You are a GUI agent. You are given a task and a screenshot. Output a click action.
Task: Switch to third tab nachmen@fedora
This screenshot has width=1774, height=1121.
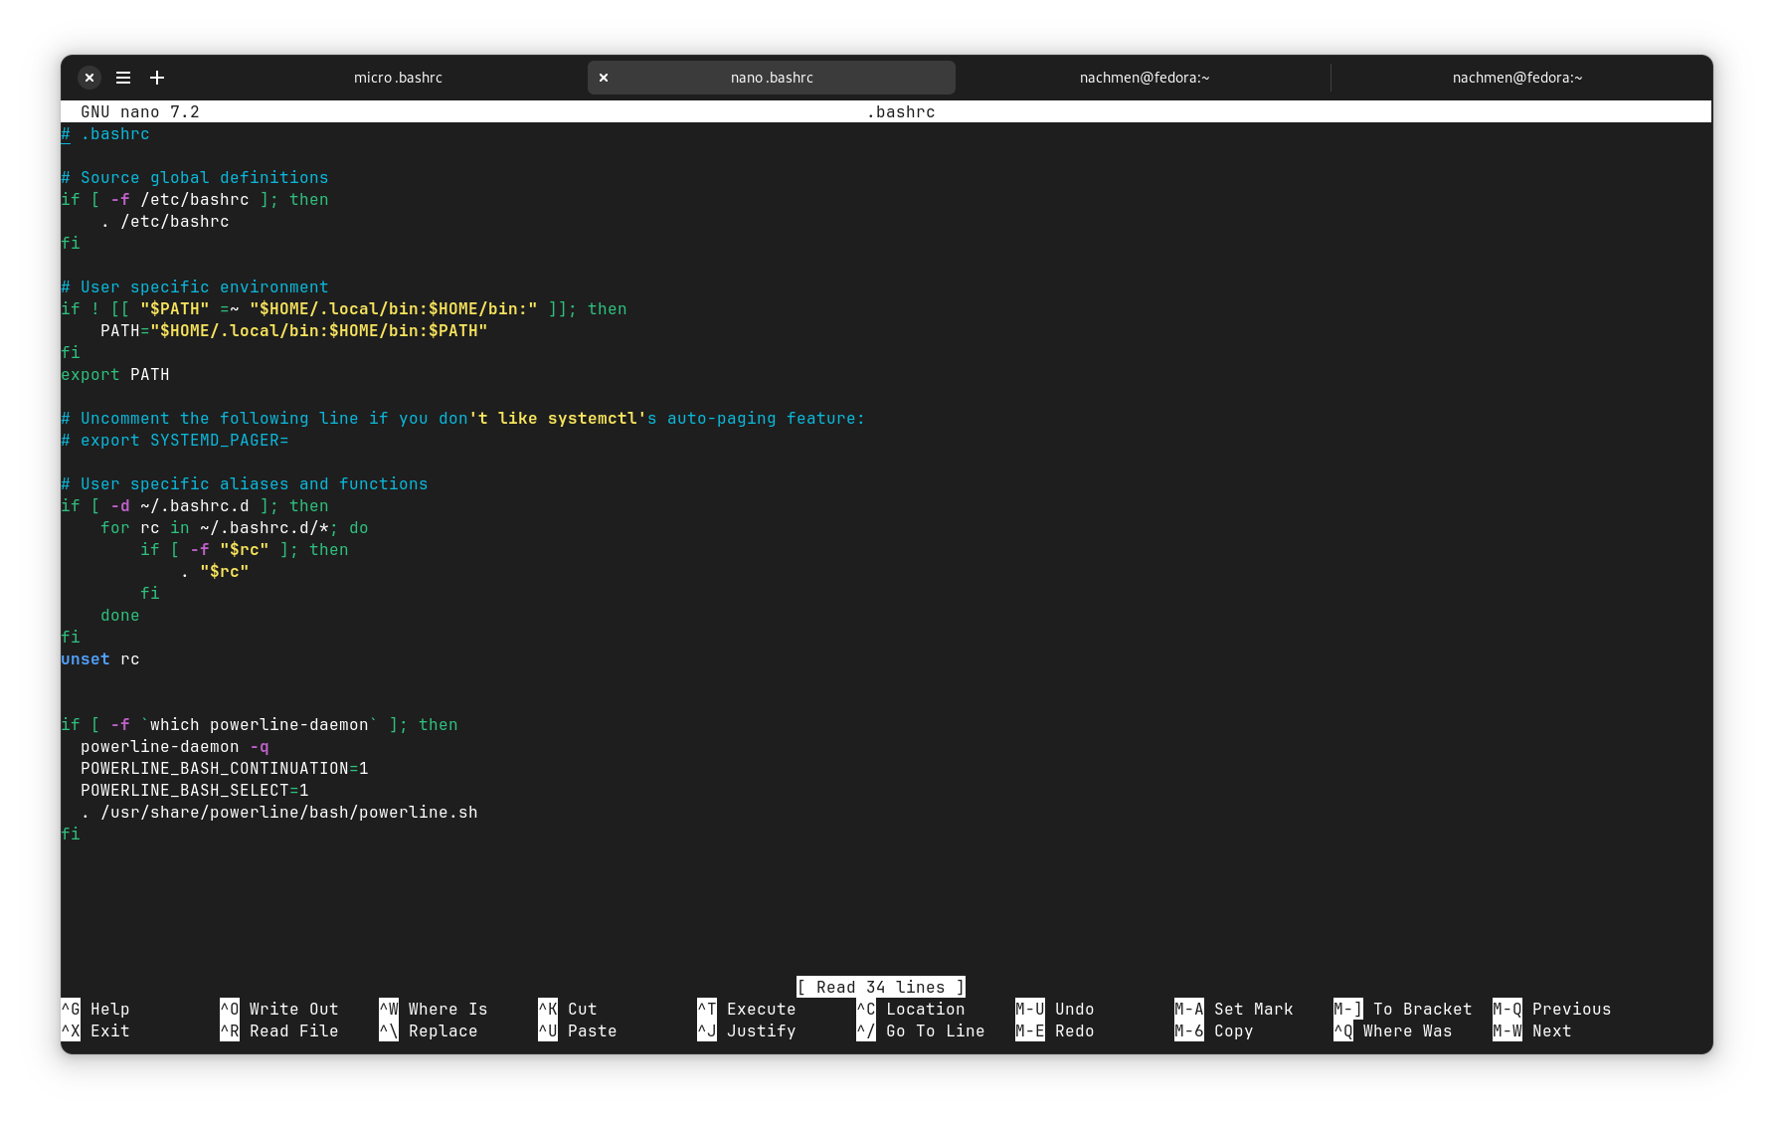pos(1144,78)
